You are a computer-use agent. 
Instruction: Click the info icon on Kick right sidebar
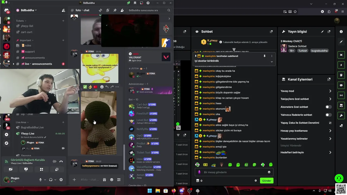341,32
